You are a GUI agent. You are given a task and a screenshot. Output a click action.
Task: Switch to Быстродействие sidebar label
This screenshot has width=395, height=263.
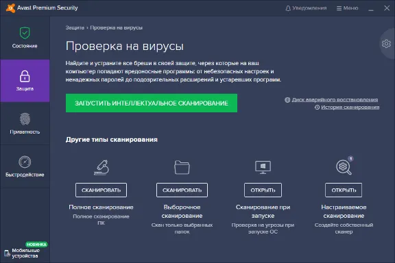click(25, 175)
